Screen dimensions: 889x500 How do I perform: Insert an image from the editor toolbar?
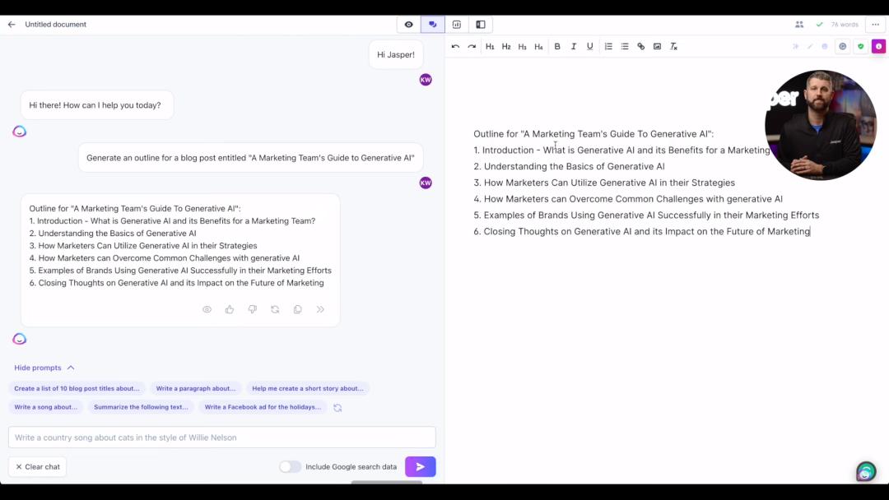657,47
